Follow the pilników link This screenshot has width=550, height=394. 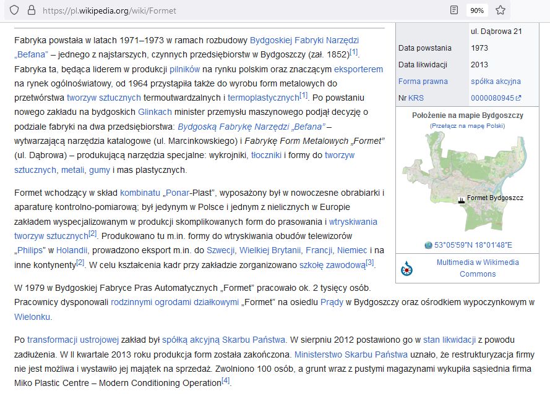pos(184,69)
